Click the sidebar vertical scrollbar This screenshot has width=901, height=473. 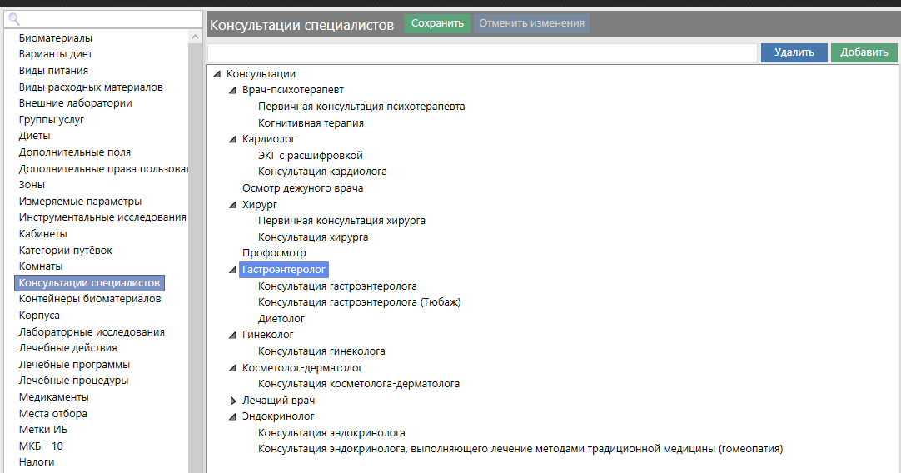(196, 250)
